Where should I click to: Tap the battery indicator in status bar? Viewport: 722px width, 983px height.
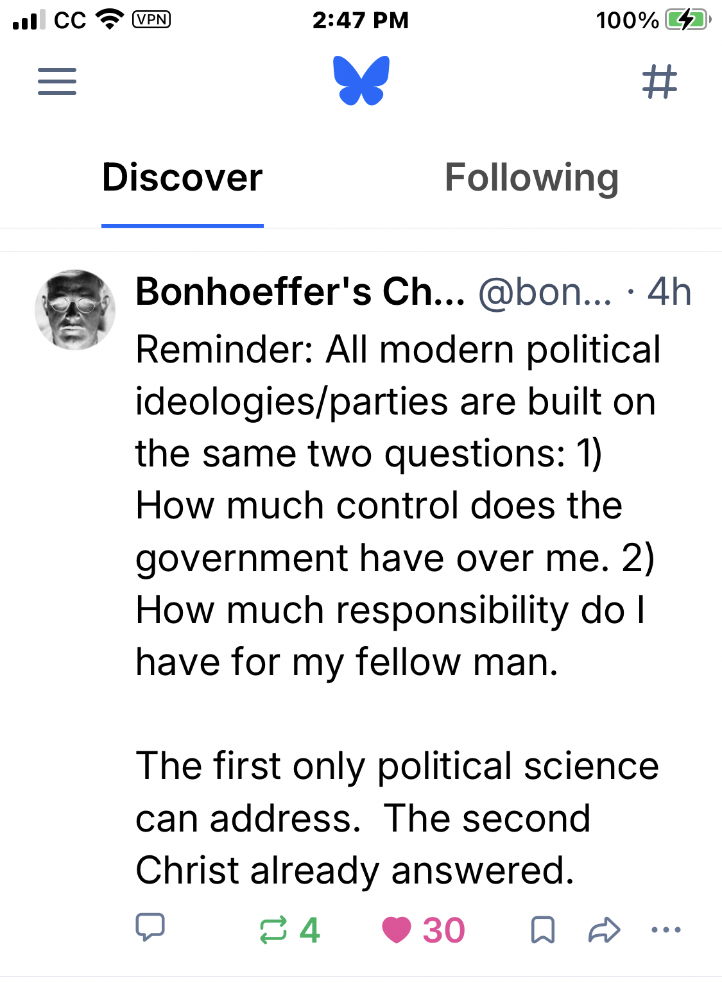pyautogui.click(x=687, y=21)
